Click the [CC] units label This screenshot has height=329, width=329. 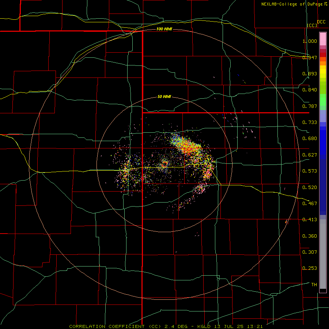[312, 25]
